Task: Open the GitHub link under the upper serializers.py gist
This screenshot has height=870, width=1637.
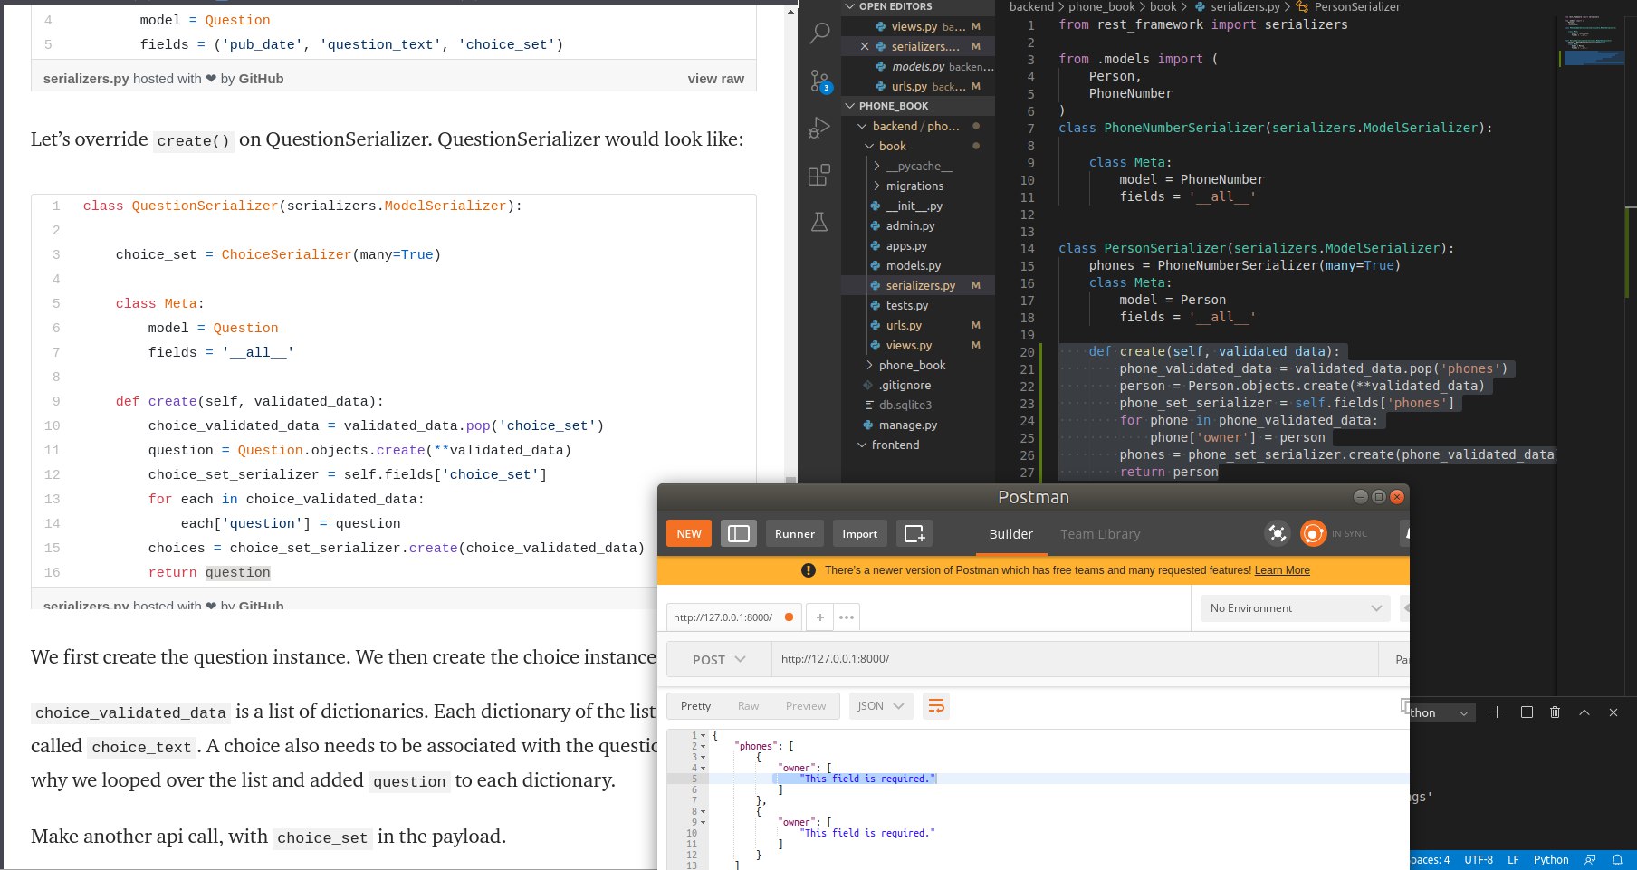Action: 262,79
